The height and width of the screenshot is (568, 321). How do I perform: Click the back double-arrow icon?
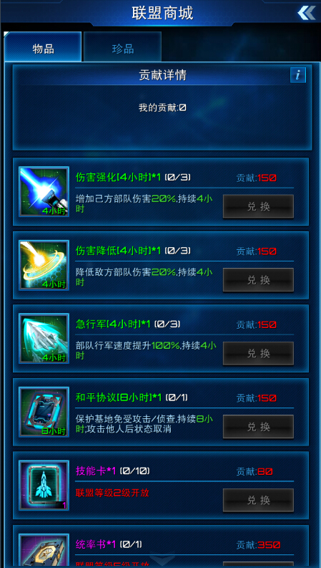307,13
